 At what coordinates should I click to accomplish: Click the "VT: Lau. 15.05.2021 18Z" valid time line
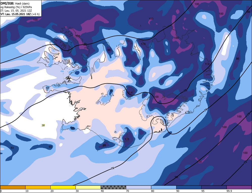point(20,14)
